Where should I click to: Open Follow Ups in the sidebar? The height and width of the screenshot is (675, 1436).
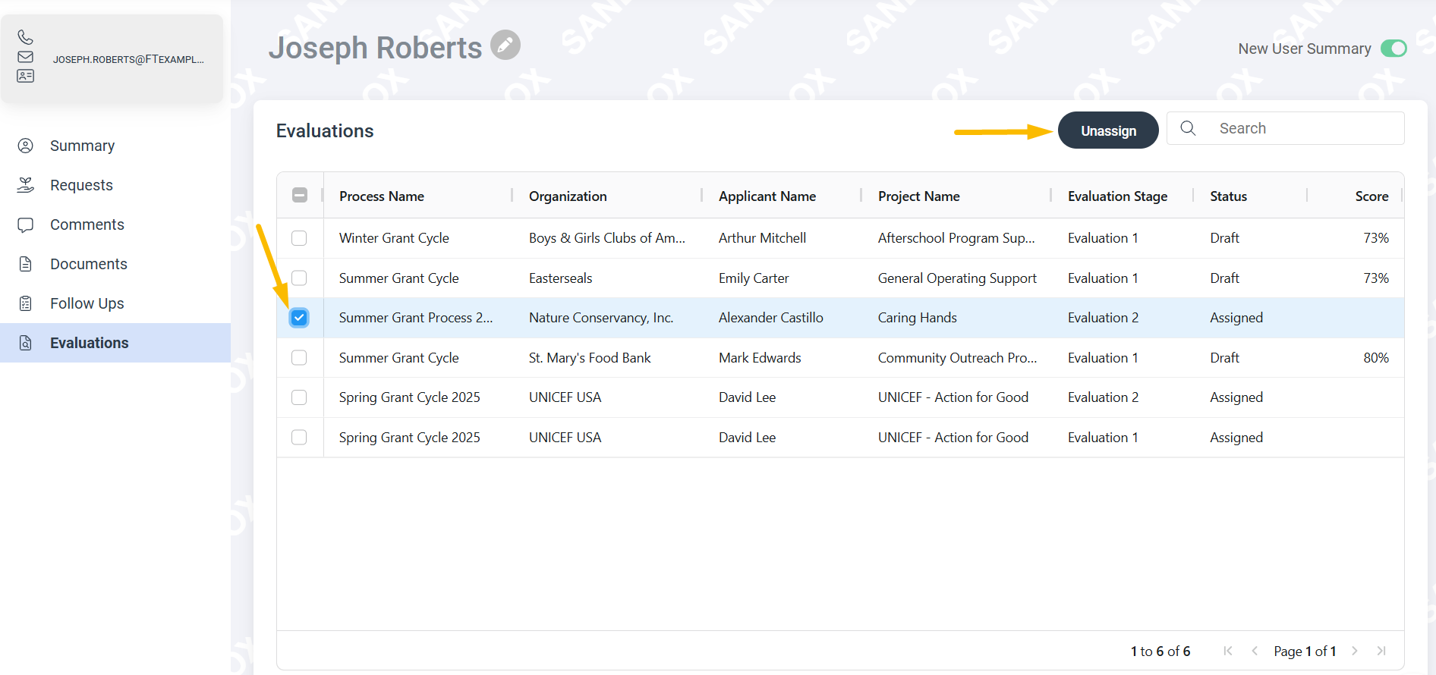115,303
